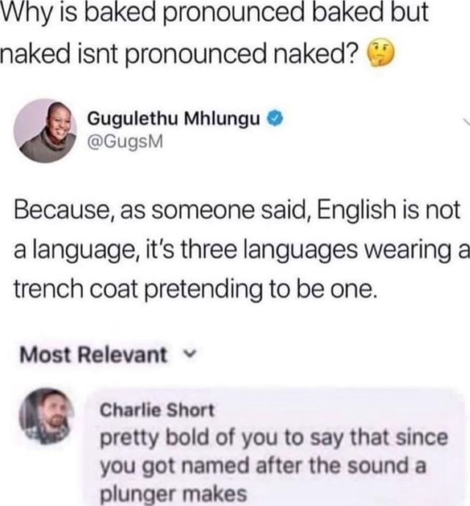The height and width of the screenshot is (506, 470).
Task: Open Charlie Short's profile avatar
Action: pos(46,416)
